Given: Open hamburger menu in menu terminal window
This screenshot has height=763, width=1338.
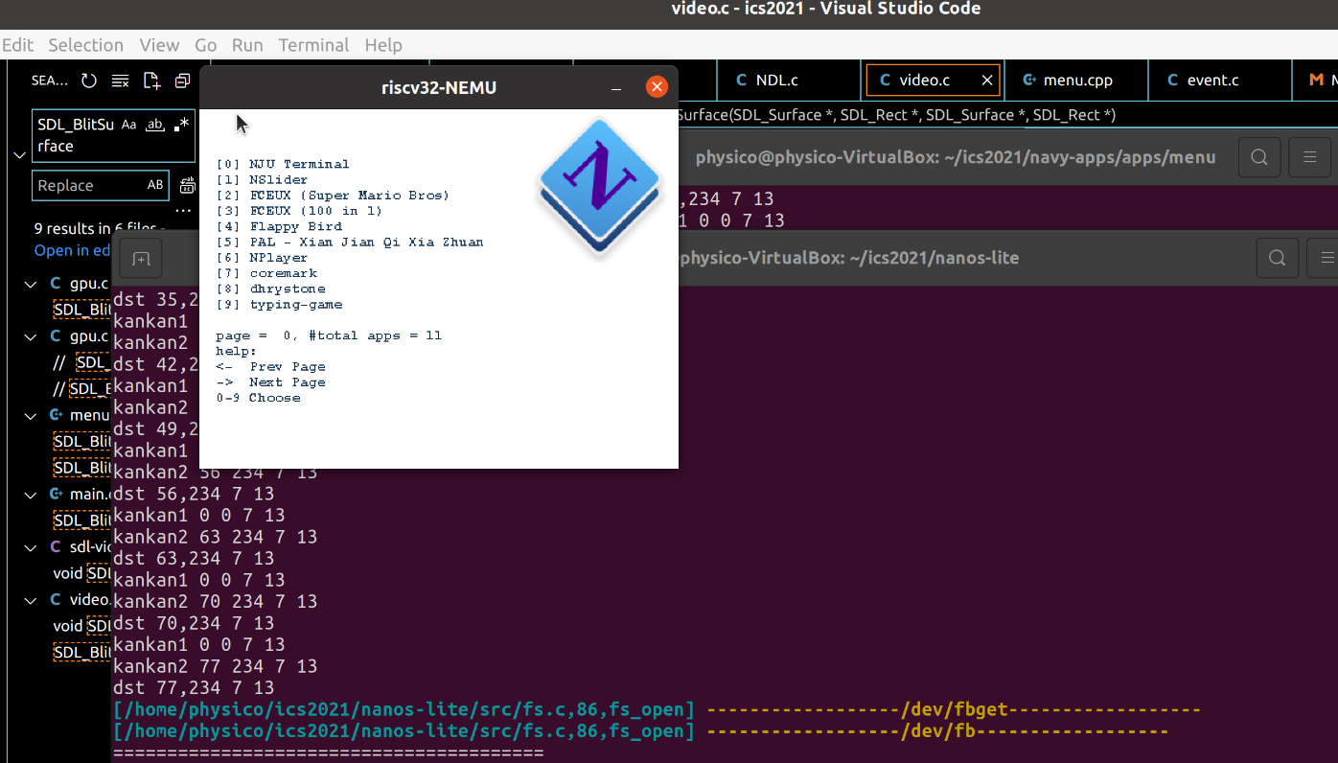Looking at the screenshot, I should 1309,157.
